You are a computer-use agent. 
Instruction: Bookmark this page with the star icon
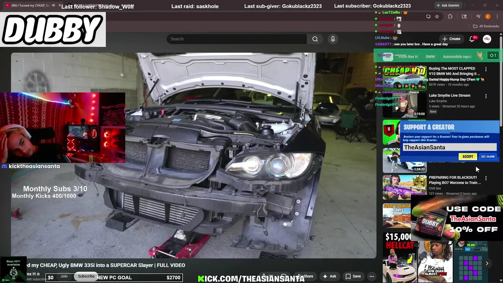[437, 17]
